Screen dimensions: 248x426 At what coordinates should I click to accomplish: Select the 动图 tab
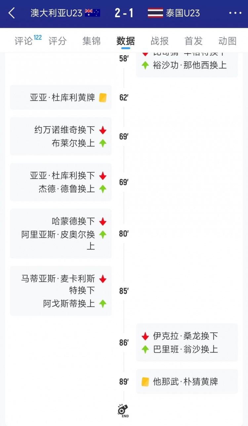click(x=227, y=41)
